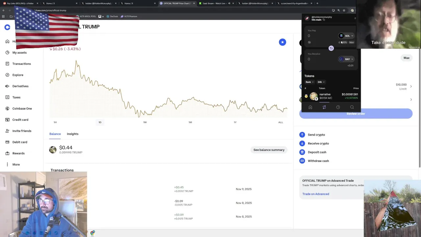Switch to the Insights tab
The image size is (421, 237).
coord(73,134)
